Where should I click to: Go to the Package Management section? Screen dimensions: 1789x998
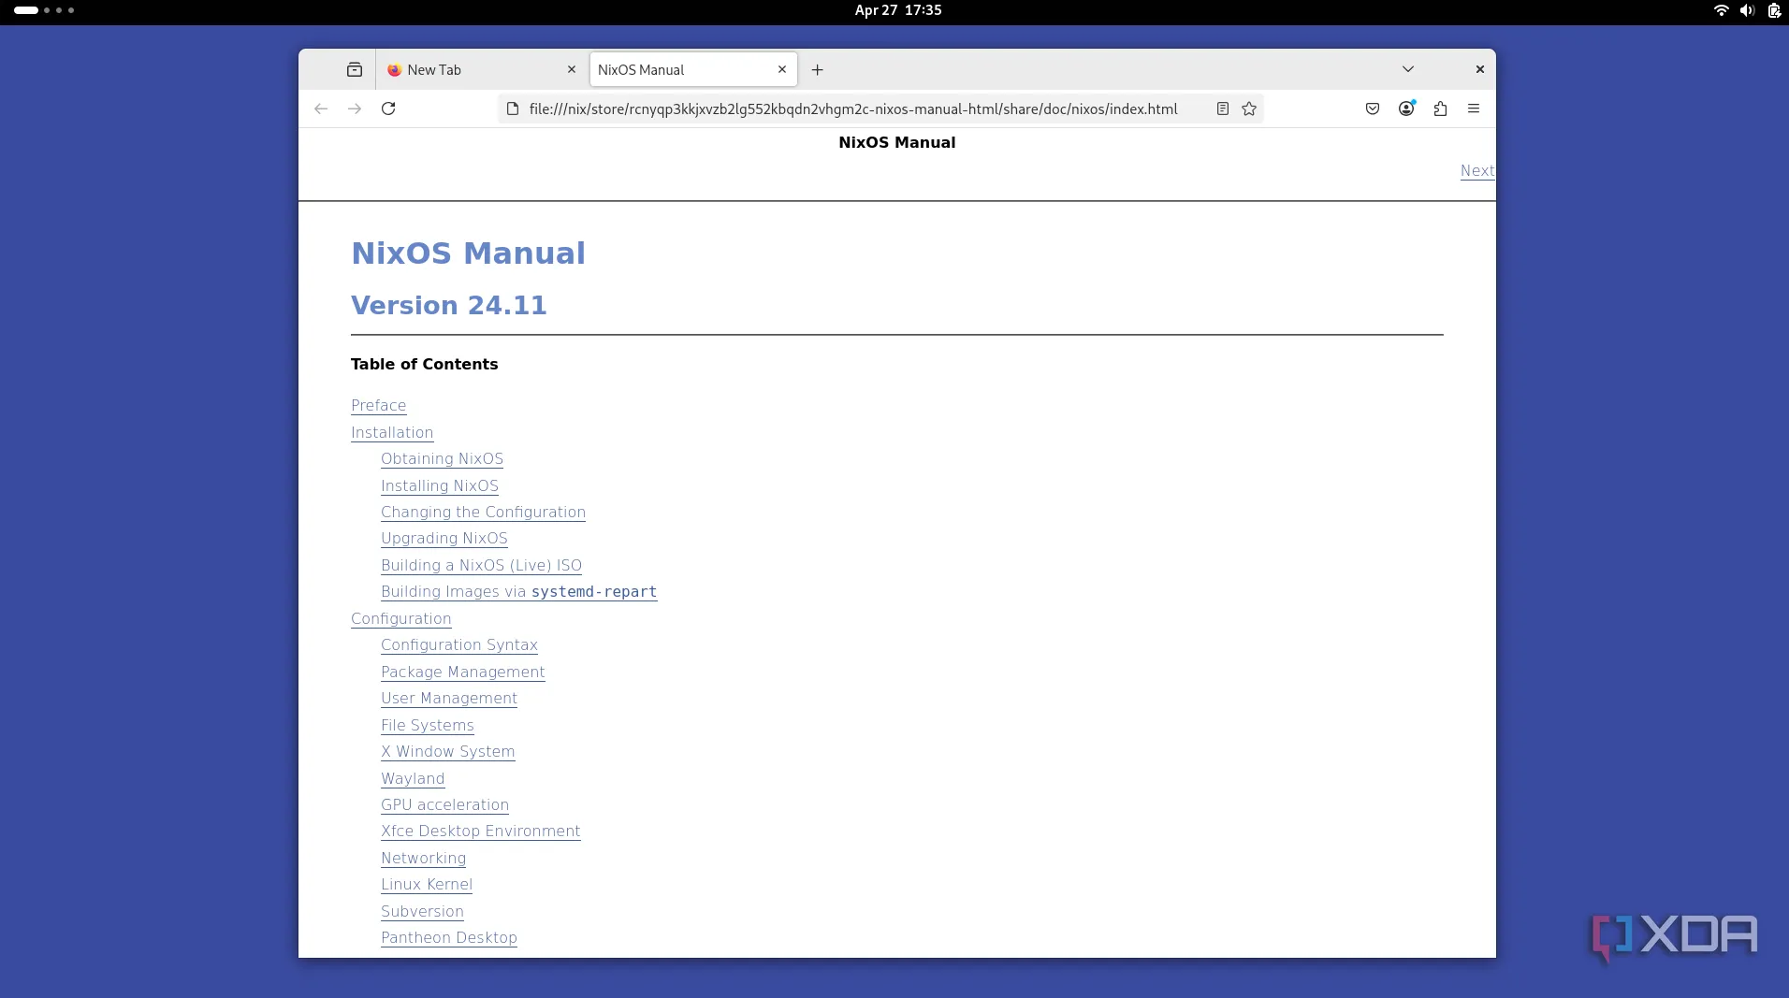click(462, 672)
